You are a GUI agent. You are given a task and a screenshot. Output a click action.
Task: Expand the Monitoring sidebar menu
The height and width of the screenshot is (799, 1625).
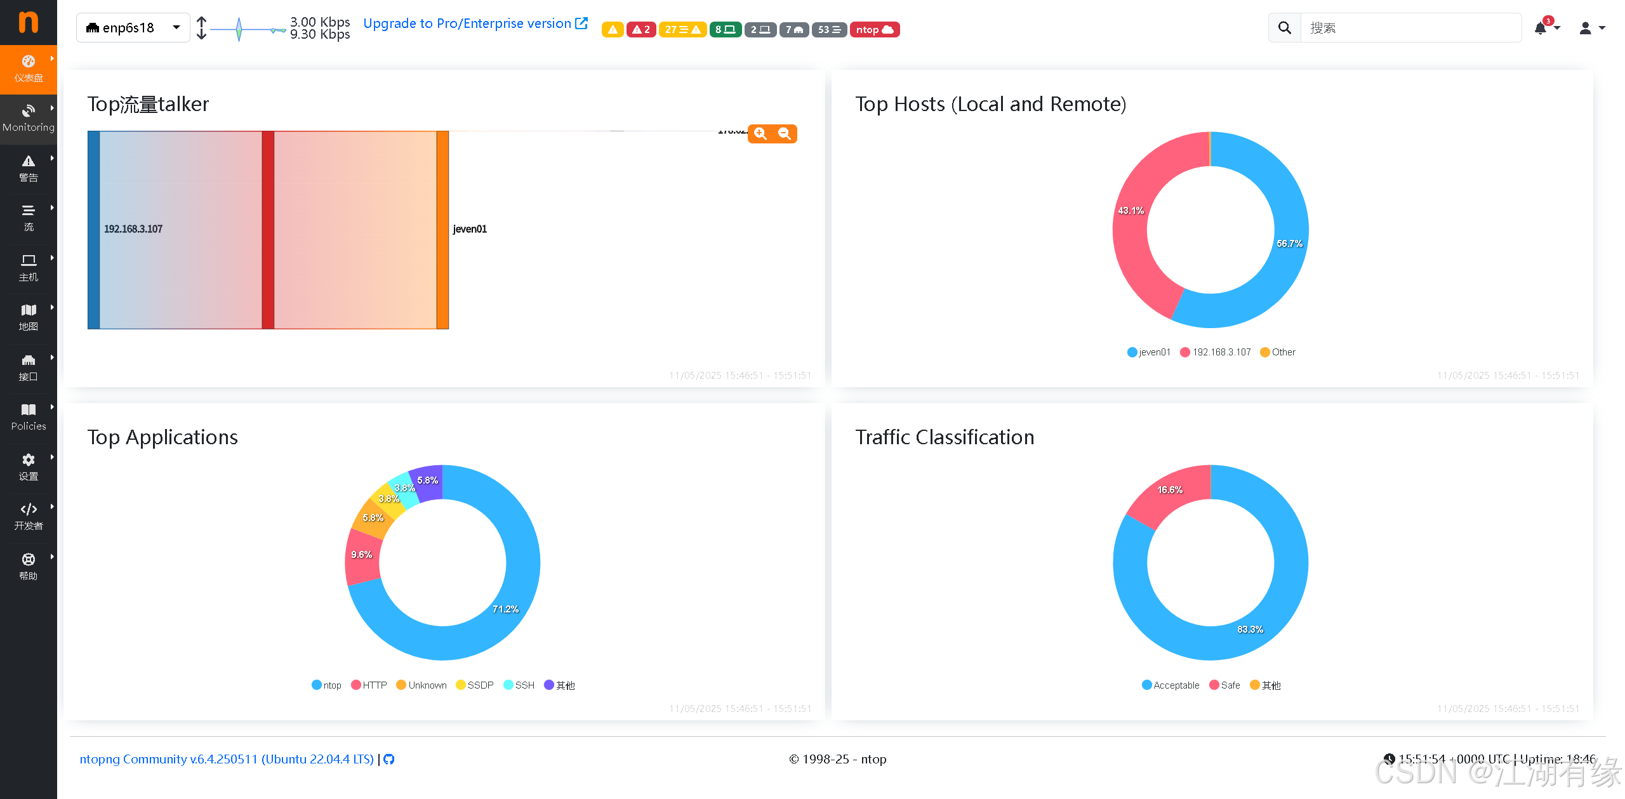(x=29, y=119)
